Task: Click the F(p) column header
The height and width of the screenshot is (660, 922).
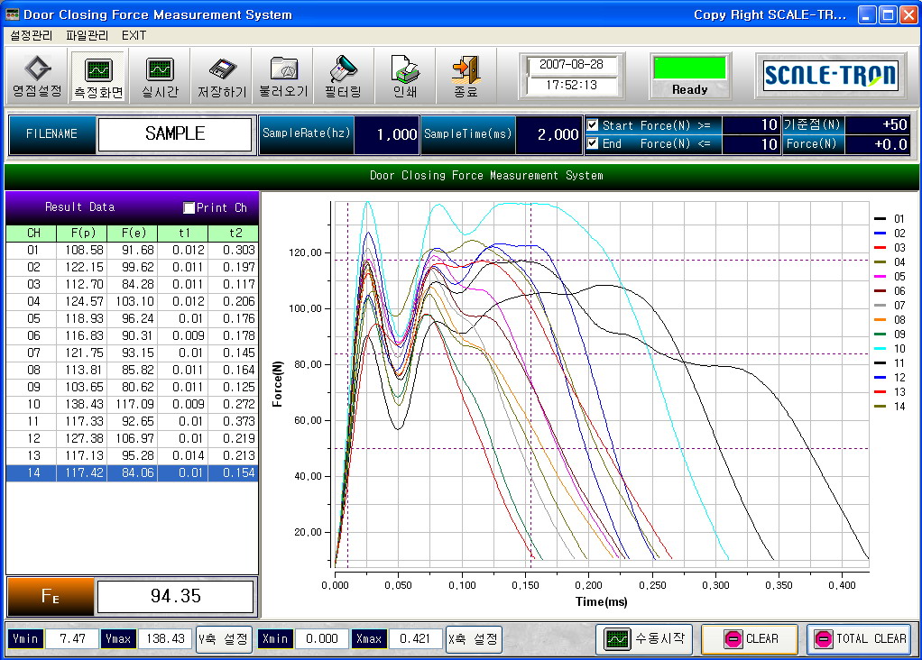Action: (82, 233)
